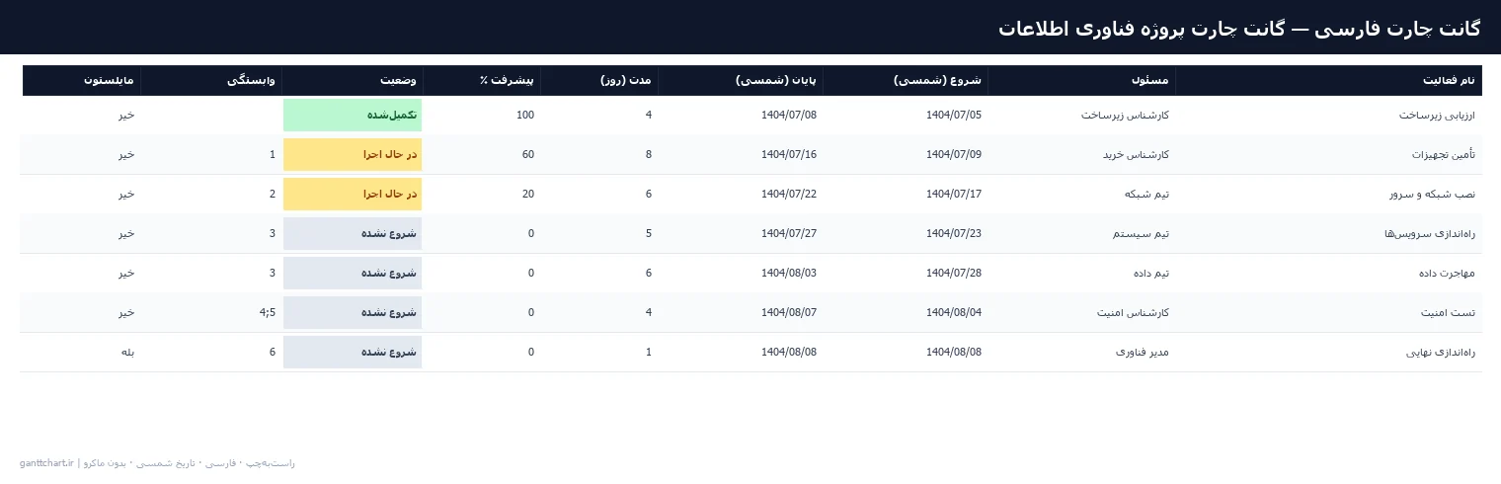Click duration value 5 in 'تیم سیستم' row
Screen dimensions: 1501x484
649,234
